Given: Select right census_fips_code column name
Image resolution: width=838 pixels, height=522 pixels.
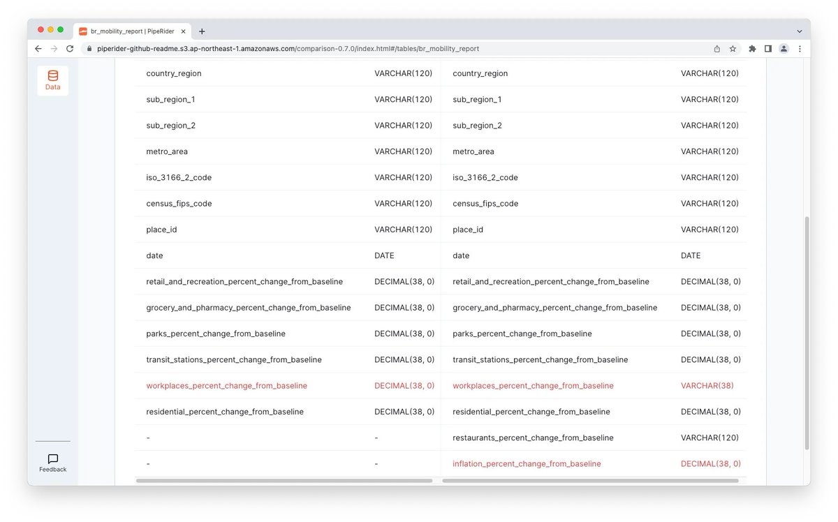Looking at the screenshot, I should [485, 204].
